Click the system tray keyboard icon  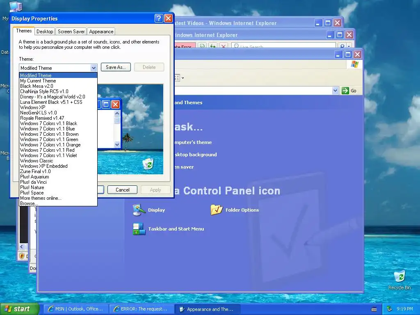pyautogui.click(x=374, y=309)
